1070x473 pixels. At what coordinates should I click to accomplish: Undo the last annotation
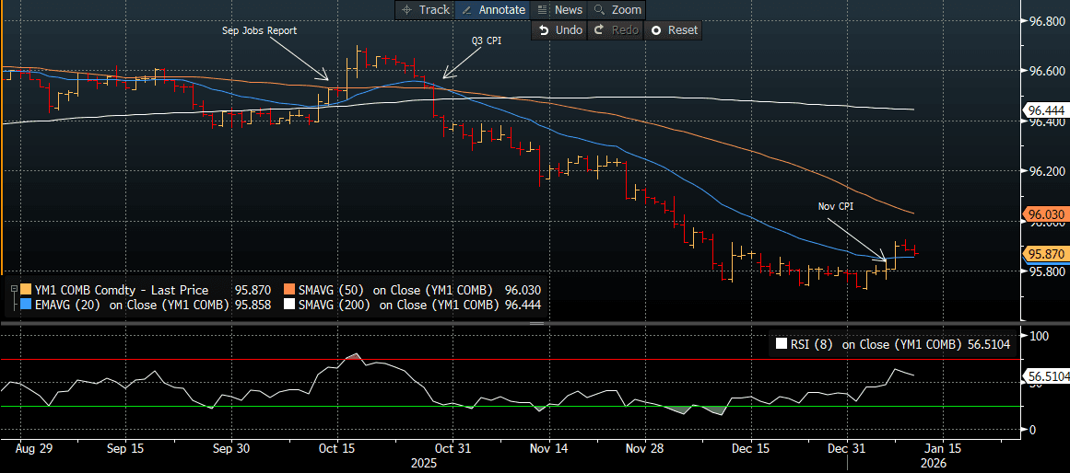point(560,29)
